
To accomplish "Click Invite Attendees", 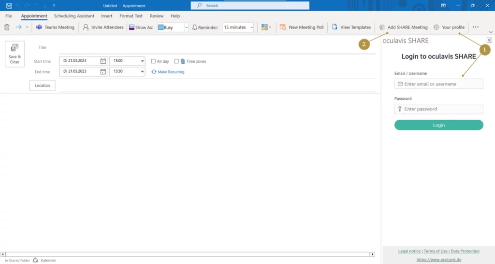I will point(103,27).
